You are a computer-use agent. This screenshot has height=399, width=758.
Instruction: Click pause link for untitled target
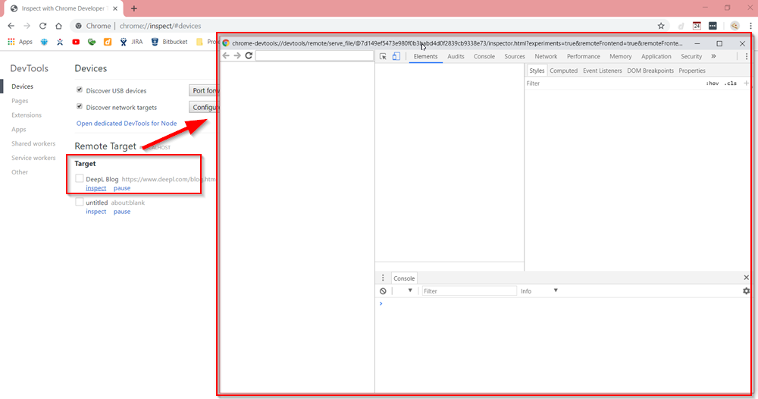pos(122,212)
